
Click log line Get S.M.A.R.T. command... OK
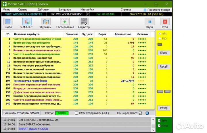click(x=39, y=120)
